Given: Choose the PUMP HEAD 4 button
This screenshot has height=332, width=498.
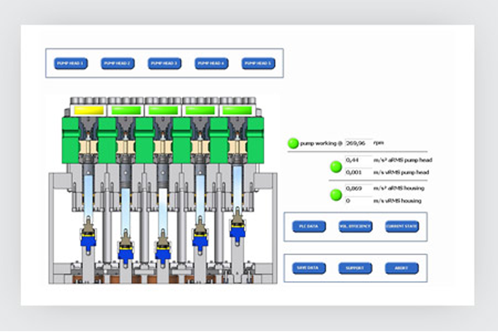Looking at the screenshot, I should pos(212,63).
